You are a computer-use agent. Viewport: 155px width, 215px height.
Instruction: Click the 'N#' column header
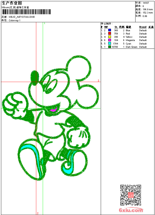pyautogui.click(x=106, y=27)
